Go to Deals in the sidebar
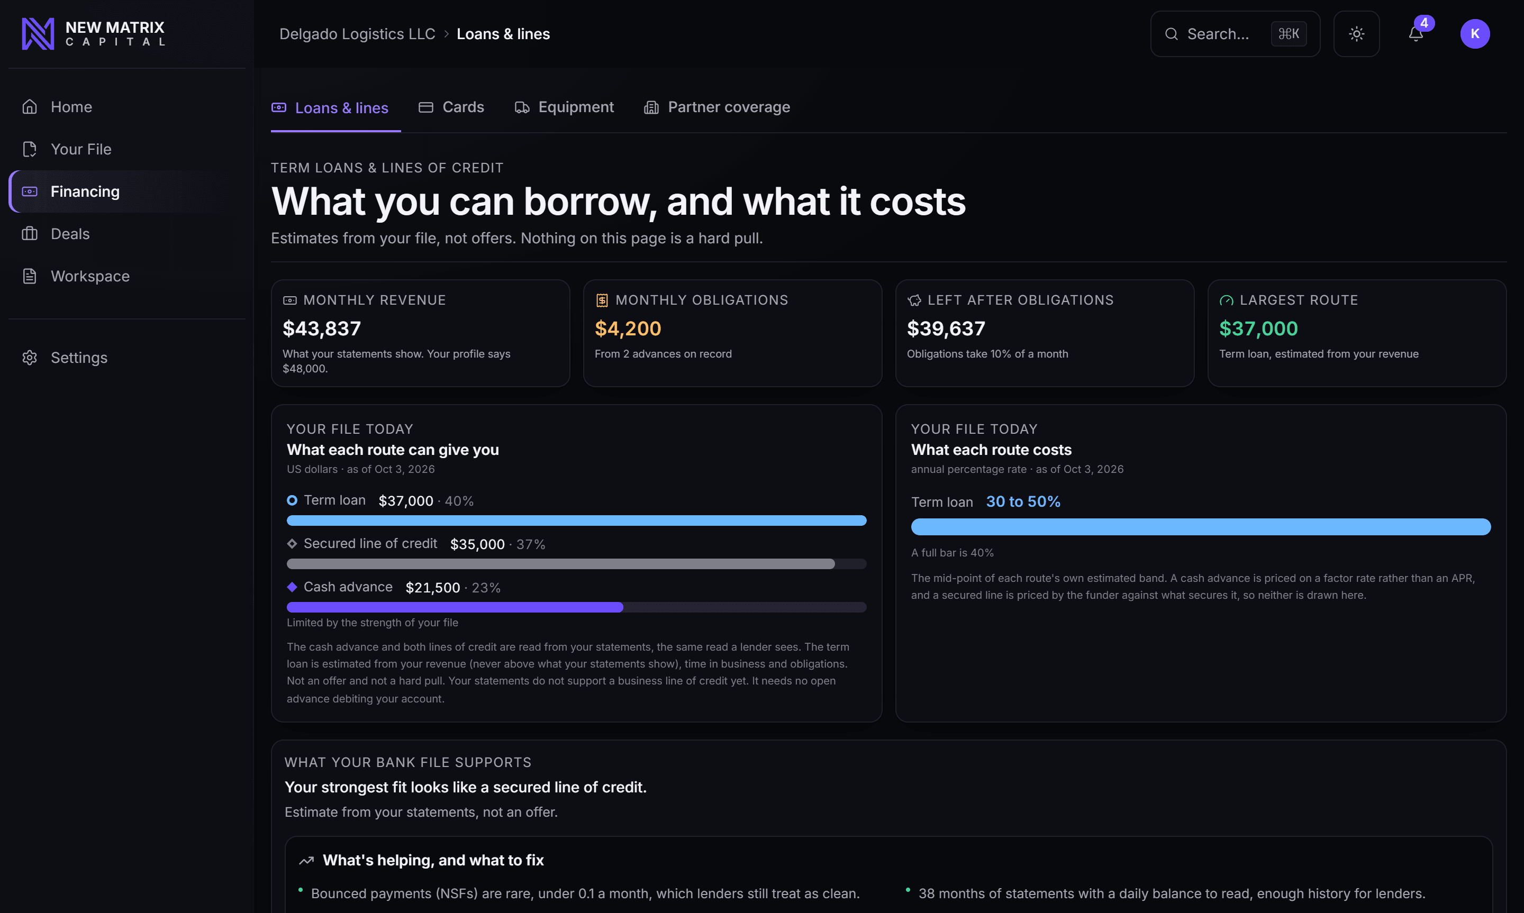Image resolution: width=1524 pixels, height=913 pixels. (x=127, y=234)
